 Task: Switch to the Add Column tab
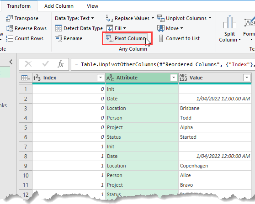click(59, 6)
